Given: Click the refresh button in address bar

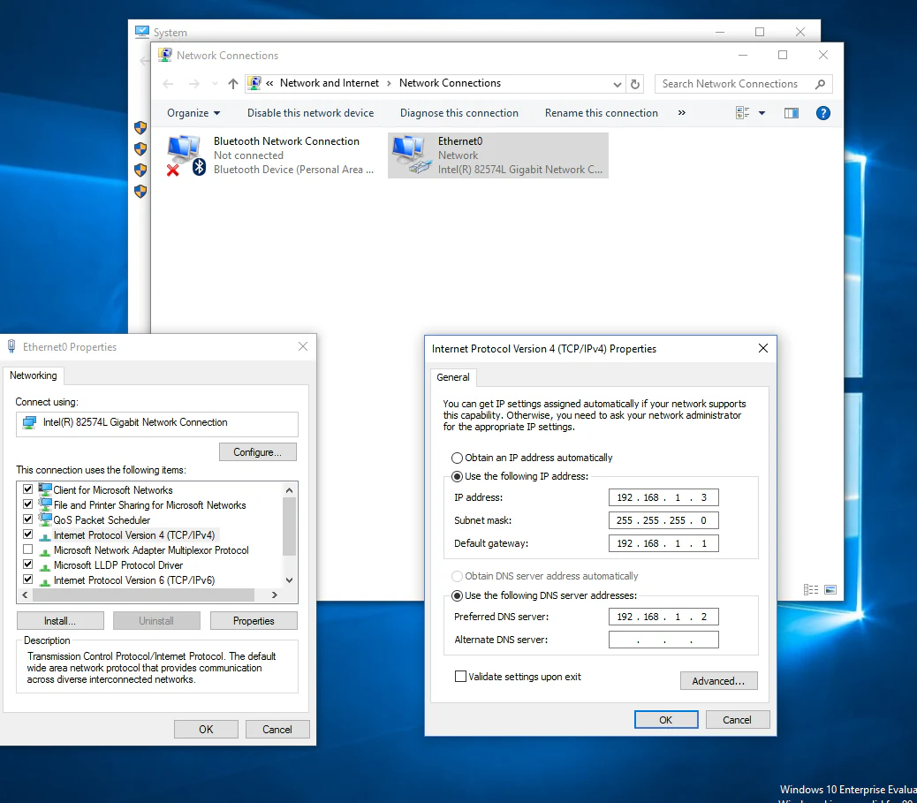Looking at the screenshot, I should point(635,84).
